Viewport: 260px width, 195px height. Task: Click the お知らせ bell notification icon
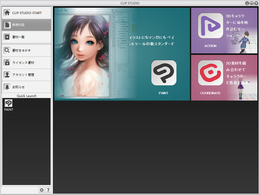[7, 87]
